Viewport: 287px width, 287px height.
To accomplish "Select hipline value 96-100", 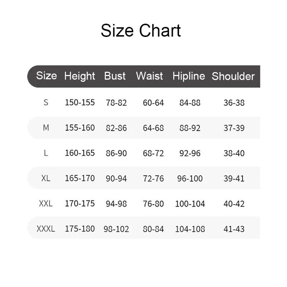I will click(x=190, y=179).
